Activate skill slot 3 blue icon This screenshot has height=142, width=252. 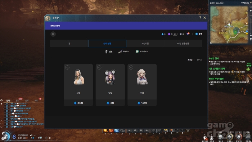117,130
